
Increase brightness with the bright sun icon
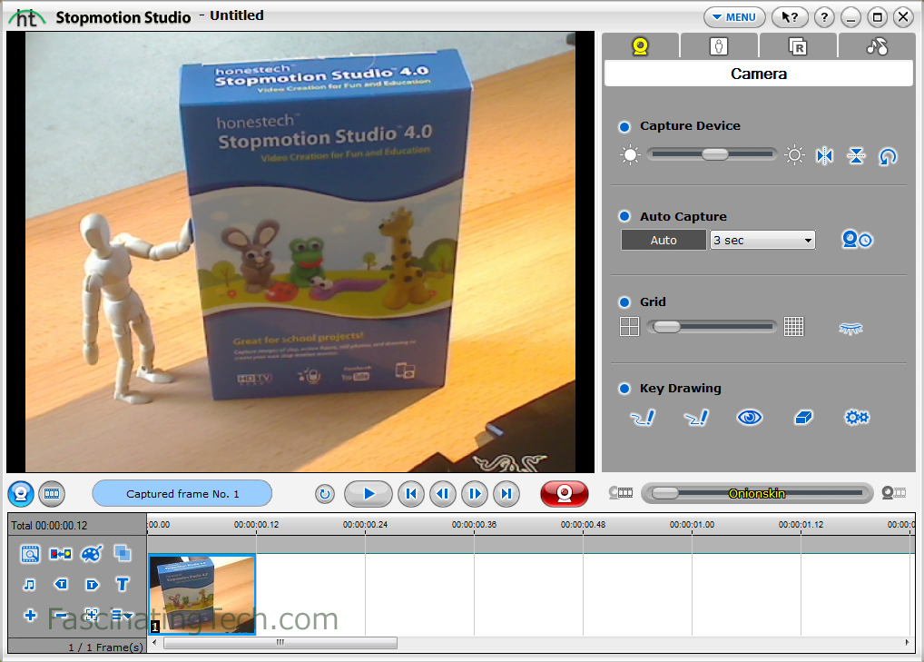[x=794, y=155]
